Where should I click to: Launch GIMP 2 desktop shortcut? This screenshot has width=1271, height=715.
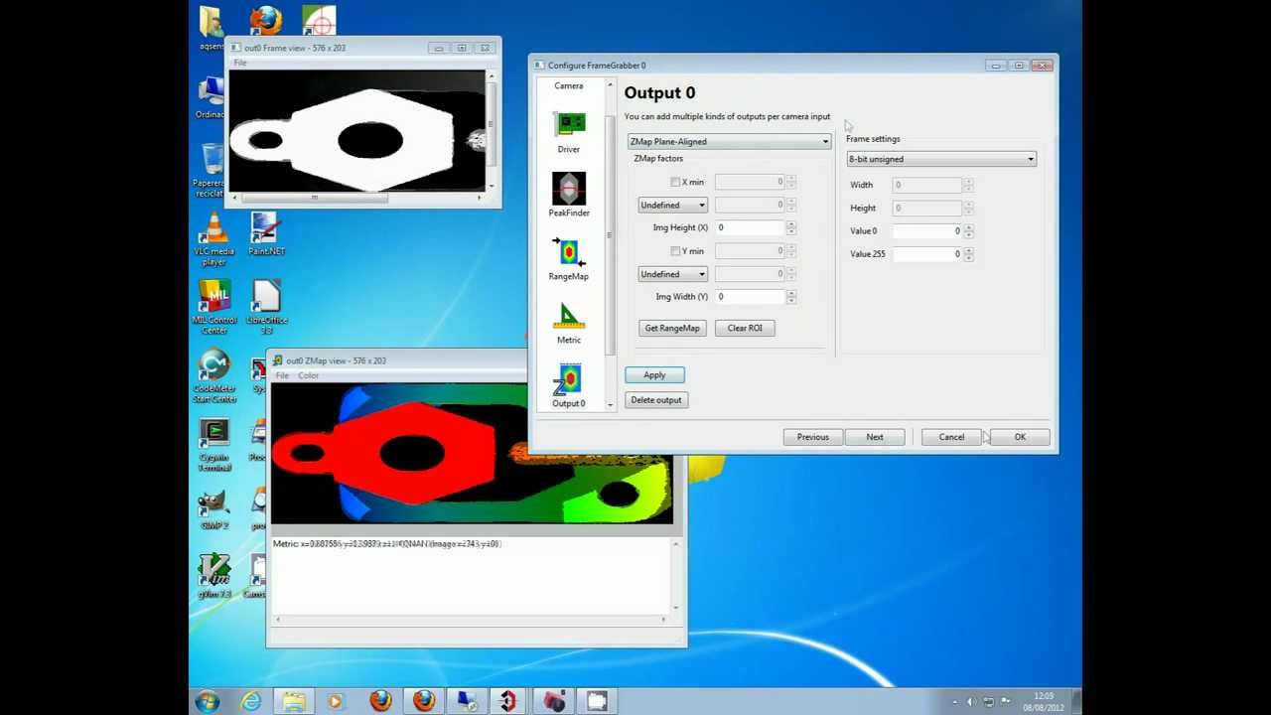coord(213,509)
